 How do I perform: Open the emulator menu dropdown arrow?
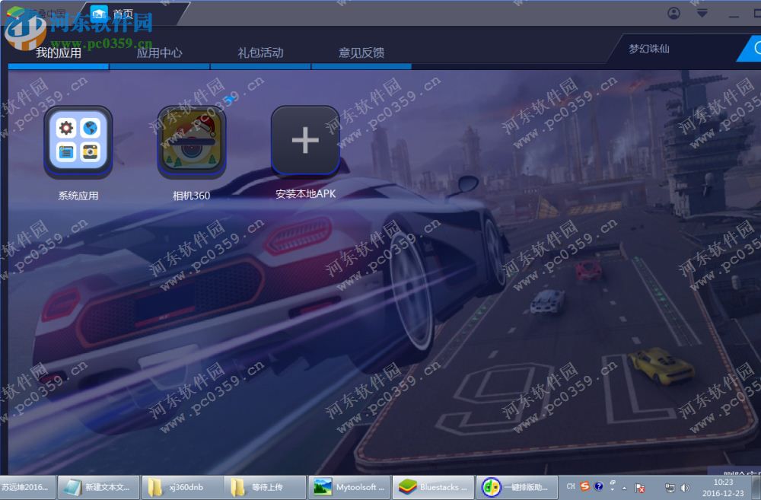point(702,13)
